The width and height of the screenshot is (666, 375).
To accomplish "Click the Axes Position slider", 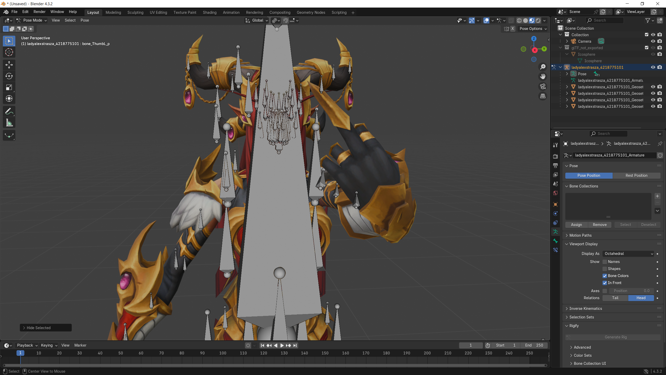I will coord(631,291).
